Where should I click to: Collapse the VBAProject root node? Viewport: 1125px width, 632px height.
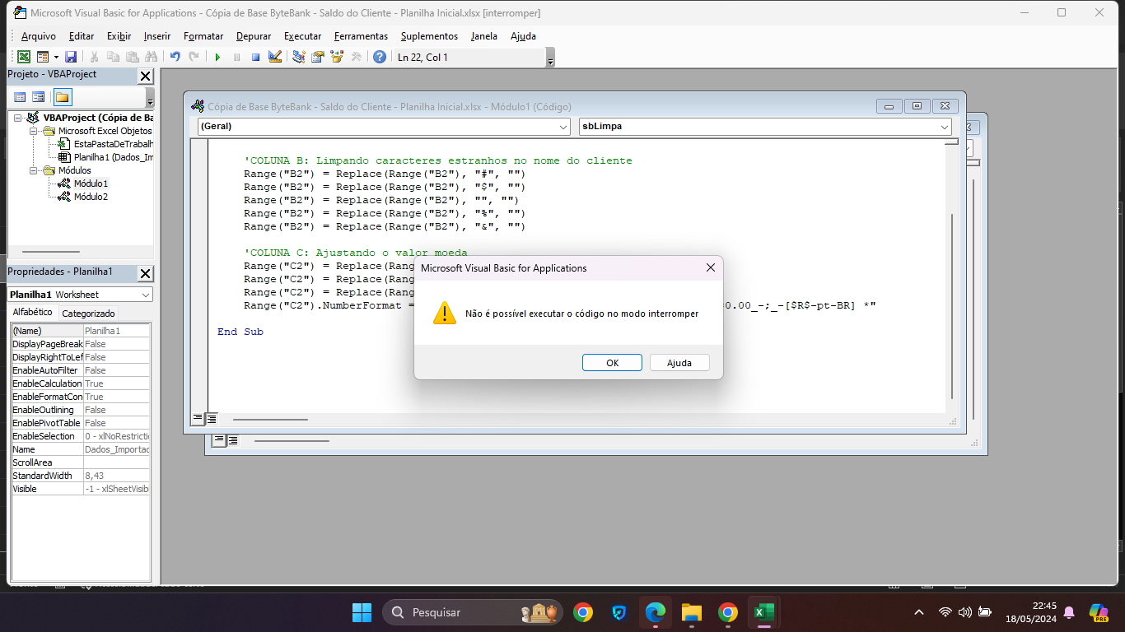(19, 118)
